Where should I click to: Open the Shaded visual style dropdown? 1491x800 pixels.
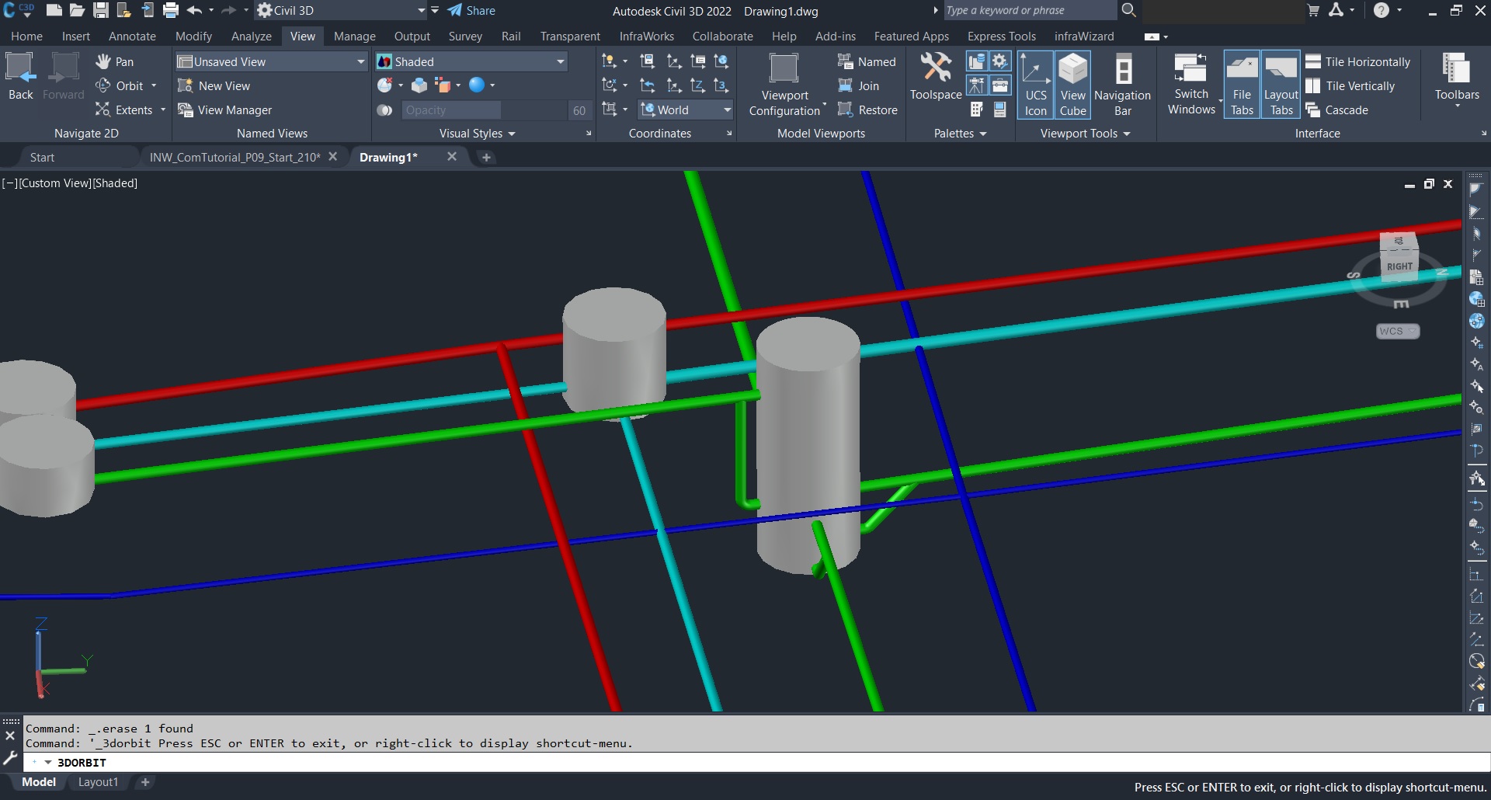560,61
